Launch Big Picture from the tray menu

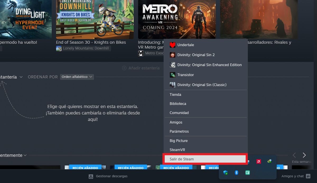tap(206, 141)
